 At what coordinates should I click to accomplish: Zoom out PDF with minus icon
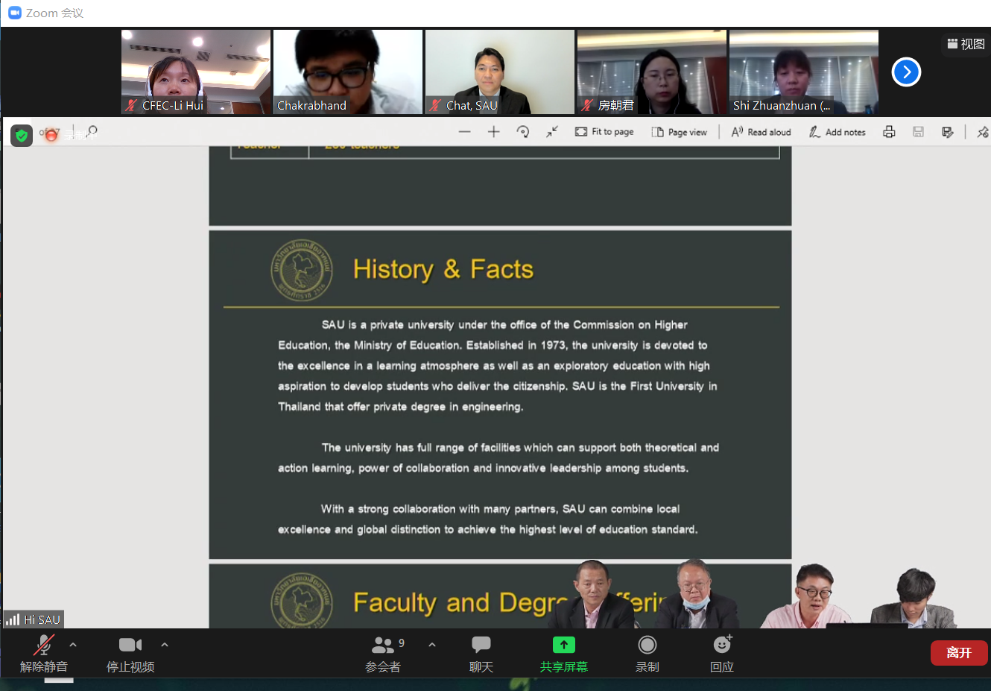[x=465, y=132]
